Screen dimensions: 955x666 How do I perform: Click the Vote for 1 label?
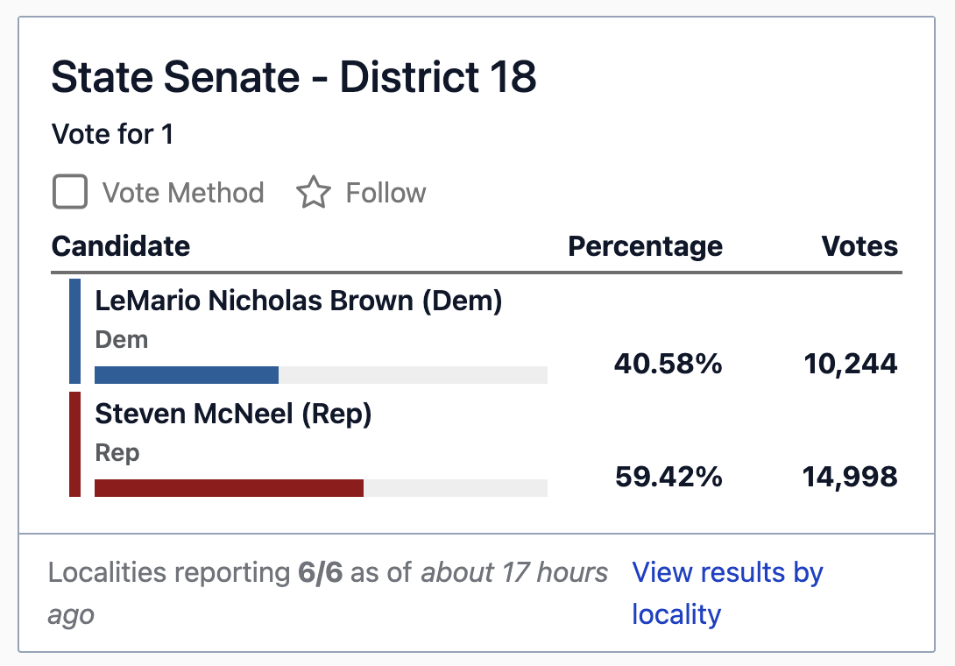click(112, 134)
